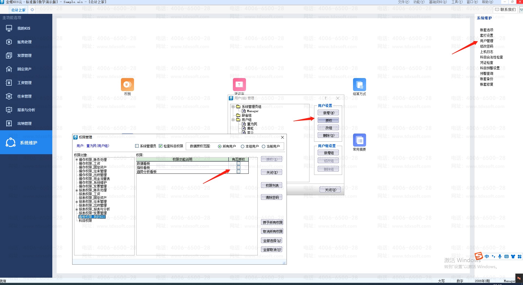This screenshot has height=285, width=523.
Task: Check authorization box for 数据看板
Action: 239,163
